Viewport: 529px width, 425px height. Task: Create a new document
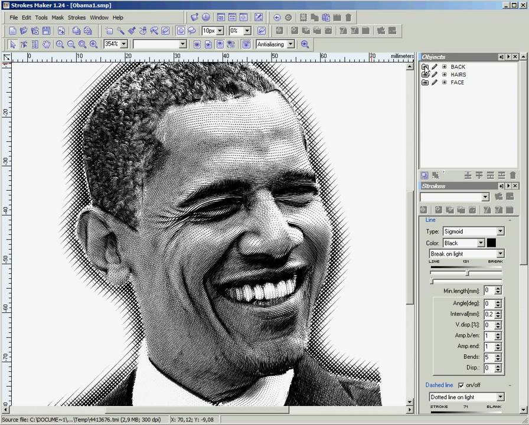coord(12,30)
